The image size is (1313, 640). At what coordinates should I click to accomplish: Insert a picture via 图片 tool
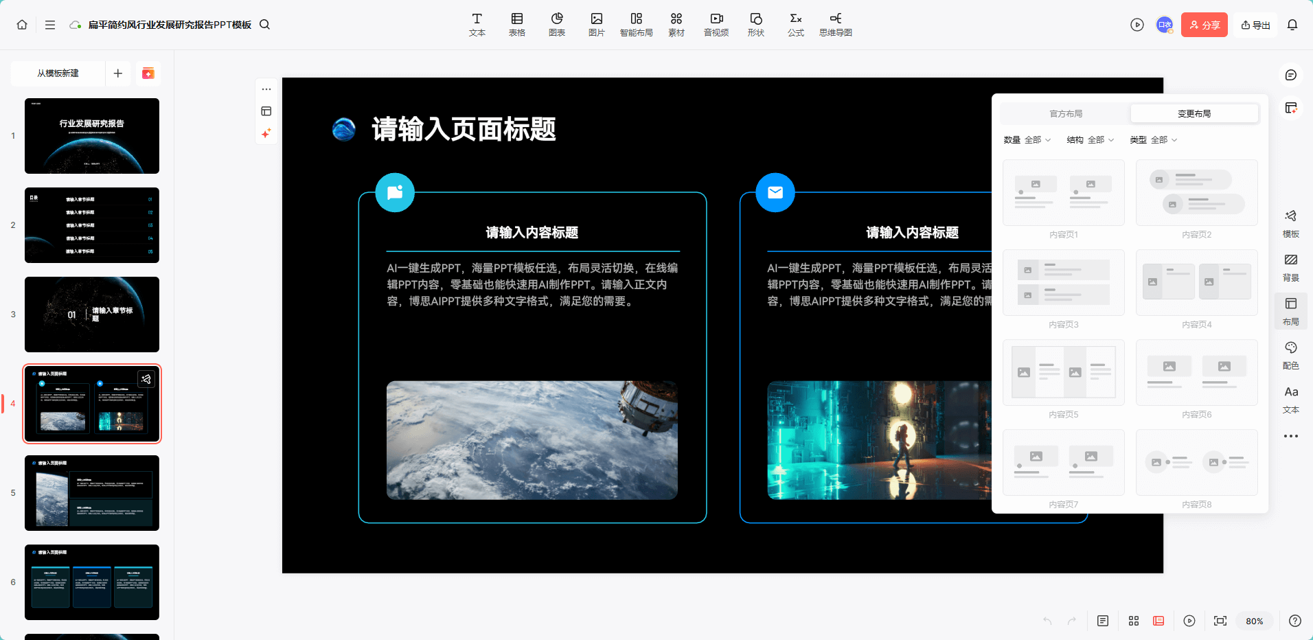coord(597,25)
